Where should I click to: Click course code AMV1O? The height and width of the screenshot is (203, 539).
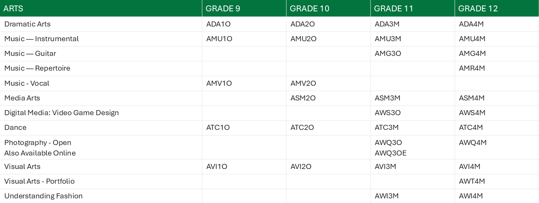click(219, 83)
